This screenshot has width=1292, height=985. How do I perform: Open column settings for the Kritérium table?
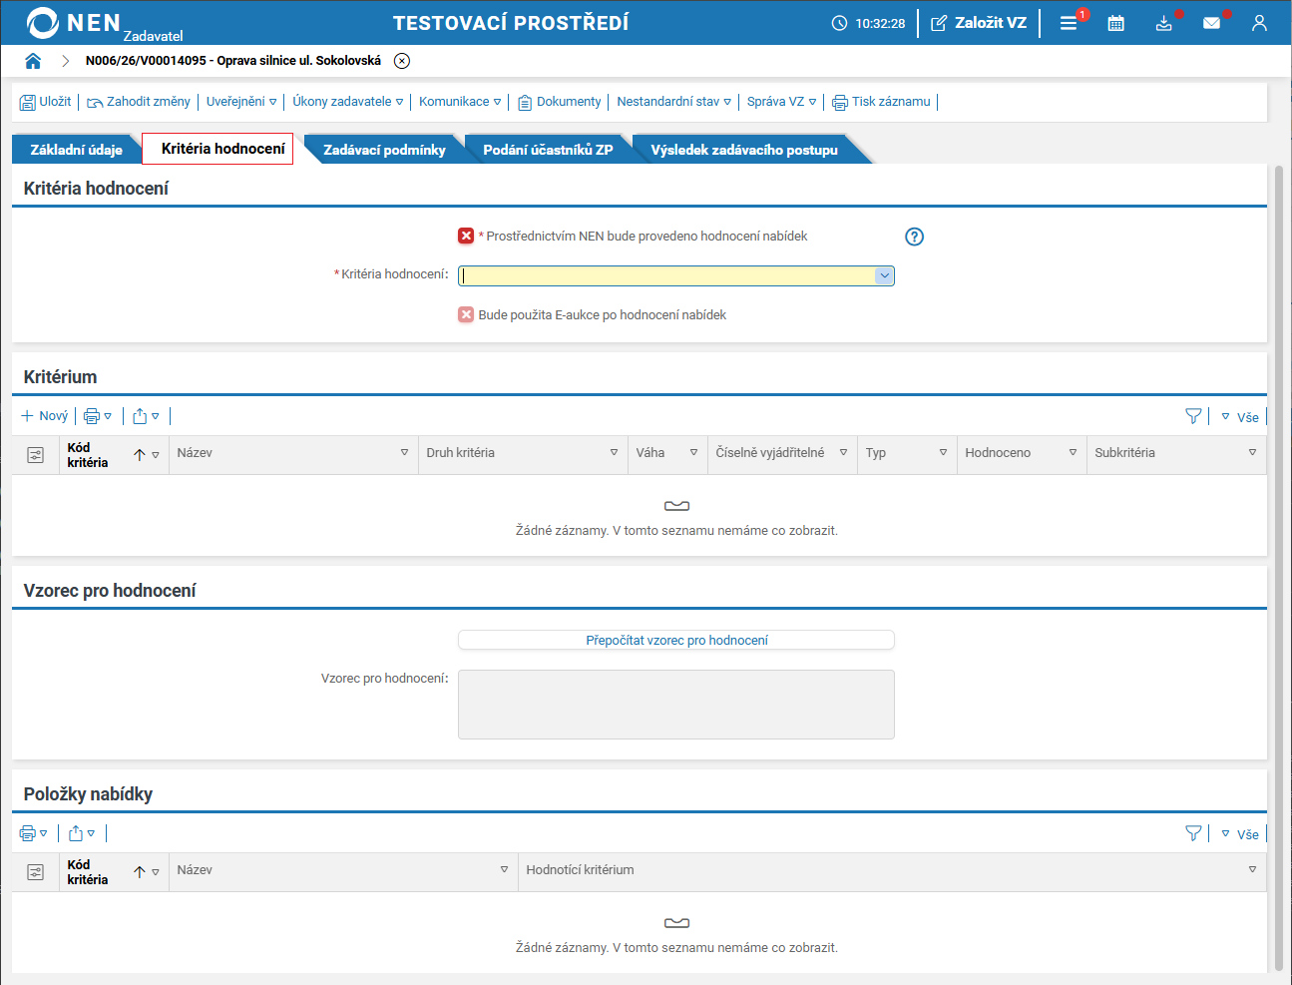tap(36, 455)
